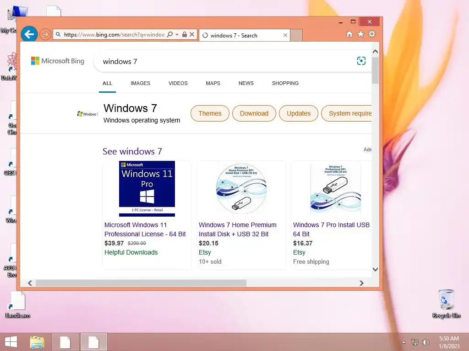The image size is (469, 351).
Task: Click the $20.15 price text
Action: click(x=208, y=243)
